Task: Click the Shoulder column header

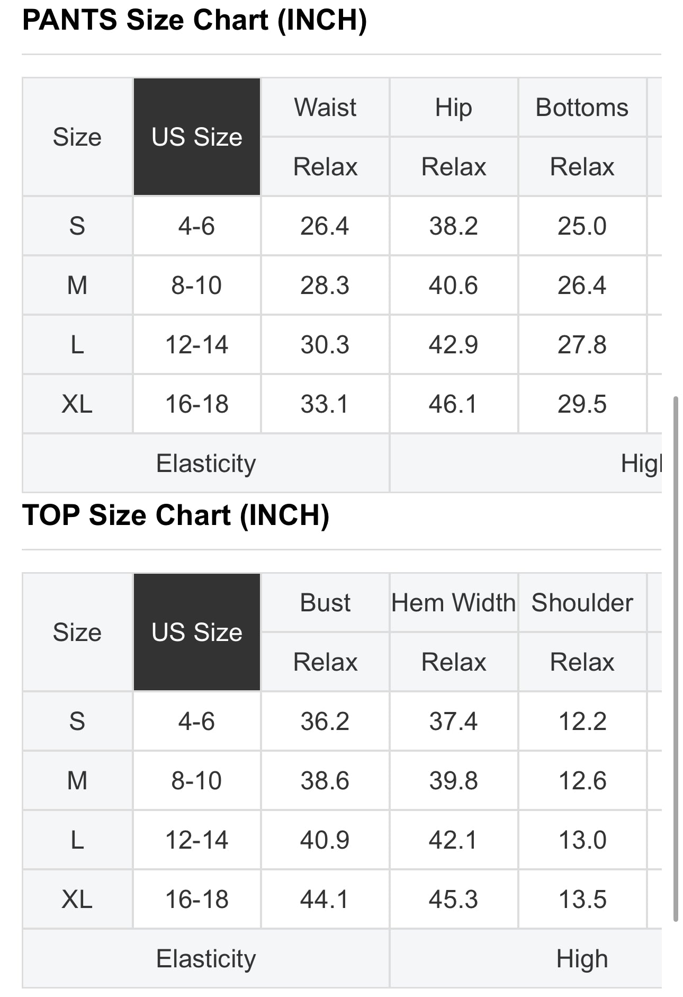Action: [582, 602]
